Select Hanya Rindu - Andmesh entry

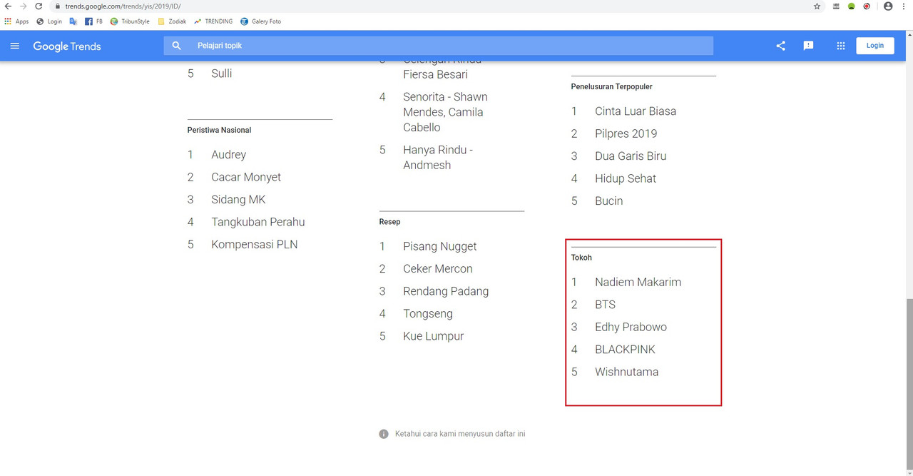(438, 157)
